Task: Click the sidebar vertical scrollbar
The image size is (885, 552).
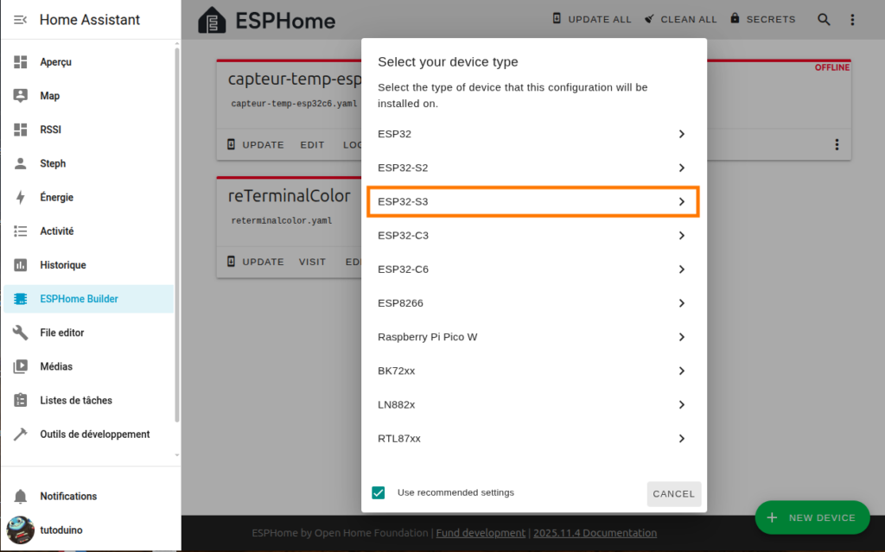Action: pos(177,233)
